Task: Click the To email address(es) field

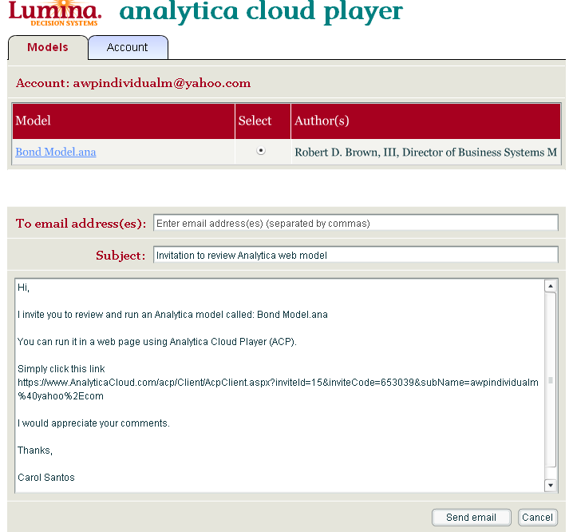Action: coord(356,223)
